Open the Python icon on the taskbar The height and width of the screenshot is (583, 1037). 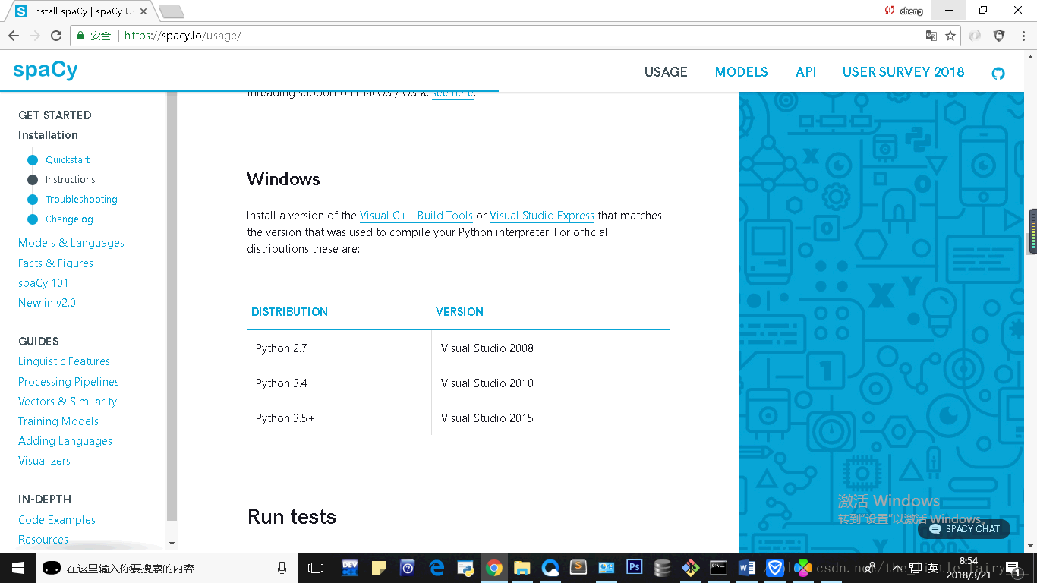tap(465, 568)
